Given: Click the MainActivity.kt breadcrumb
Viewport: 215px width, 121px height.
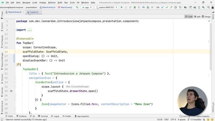Looking at the screenshot, I should [47, 7].
